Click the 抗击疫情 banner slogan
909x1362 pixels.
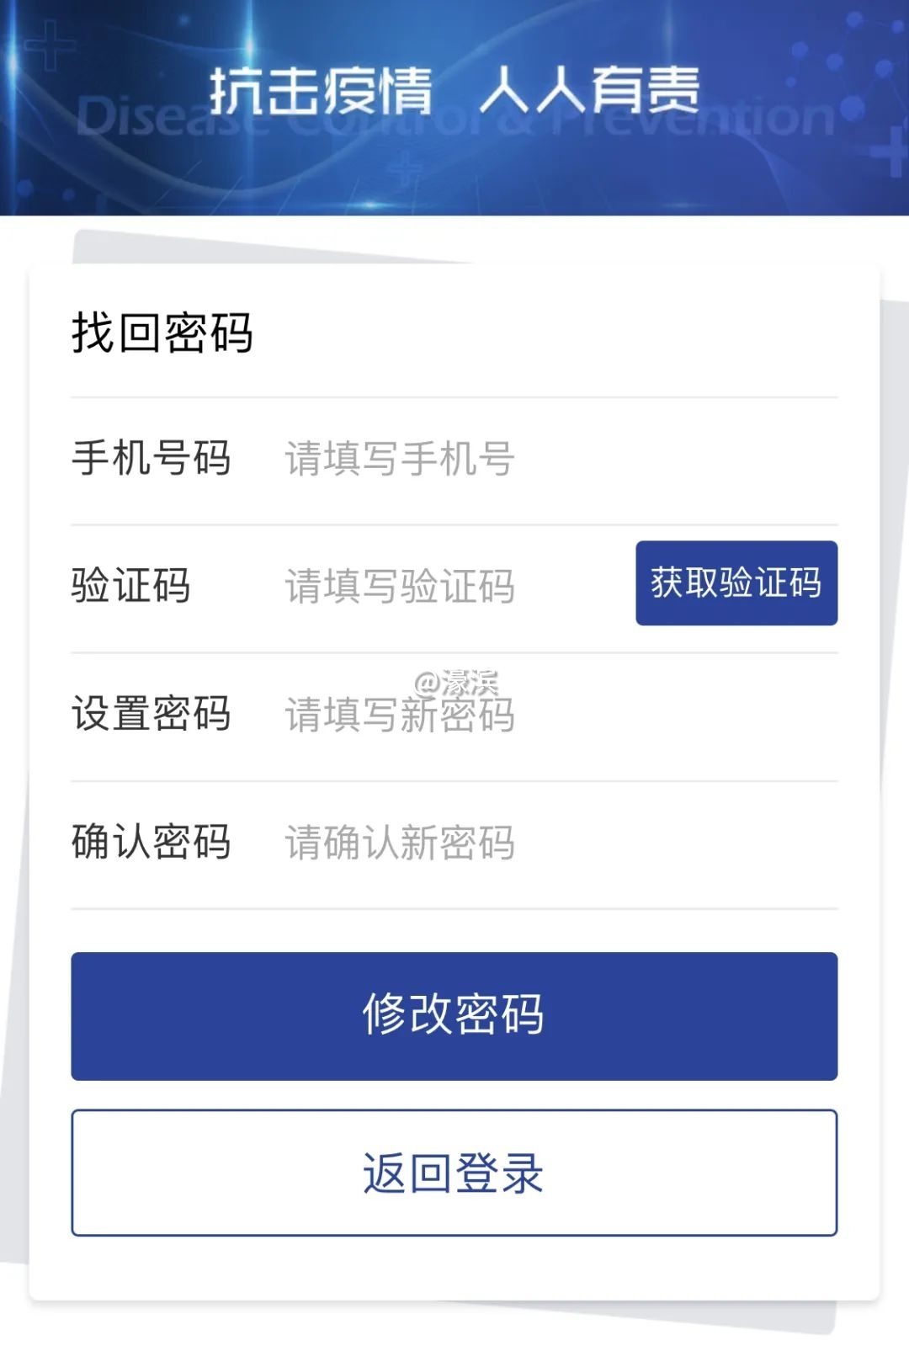(x=321, y=90)
